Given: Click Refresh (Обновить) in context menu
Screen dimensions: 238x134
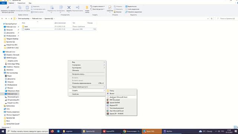Looking at the screenshot, I should click(x=87, y=70).
